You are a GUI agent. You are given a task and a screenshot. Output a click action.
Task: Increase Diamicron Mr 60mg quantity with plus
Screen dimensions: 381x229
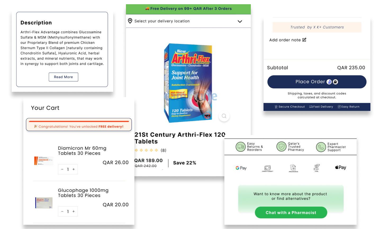click(x=74, y=169)
